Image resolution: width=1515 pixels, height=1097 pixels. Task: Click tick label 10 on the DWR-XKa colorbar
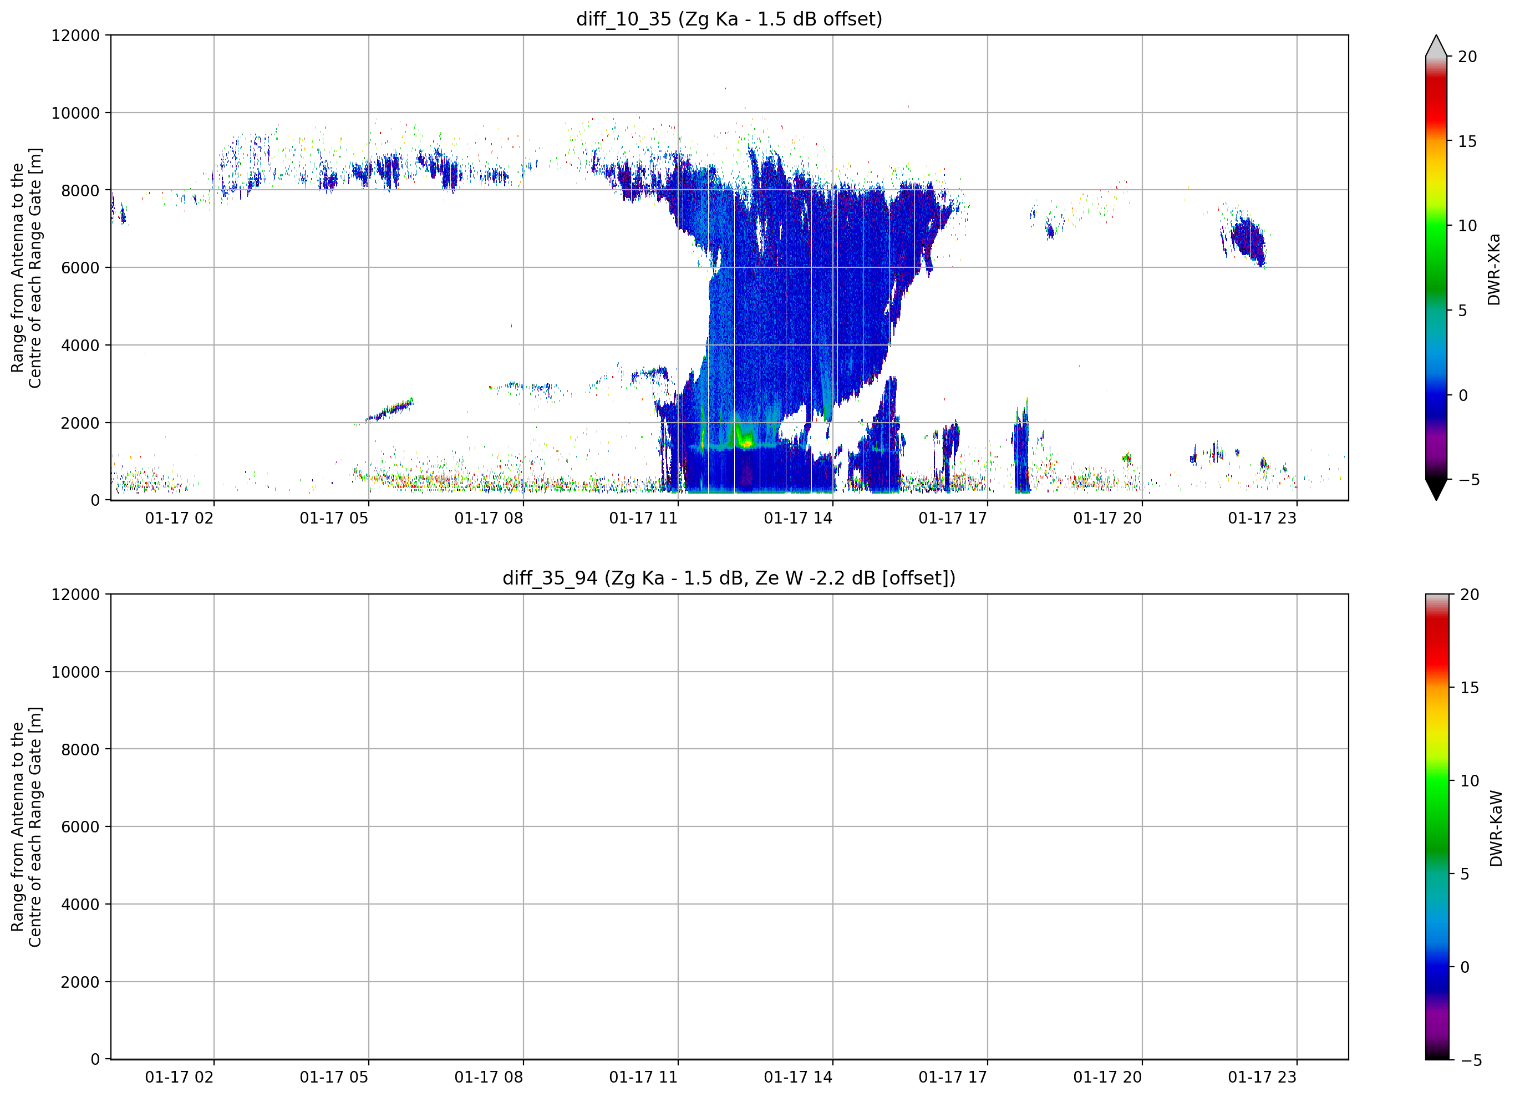click(x=1467, y=226)
